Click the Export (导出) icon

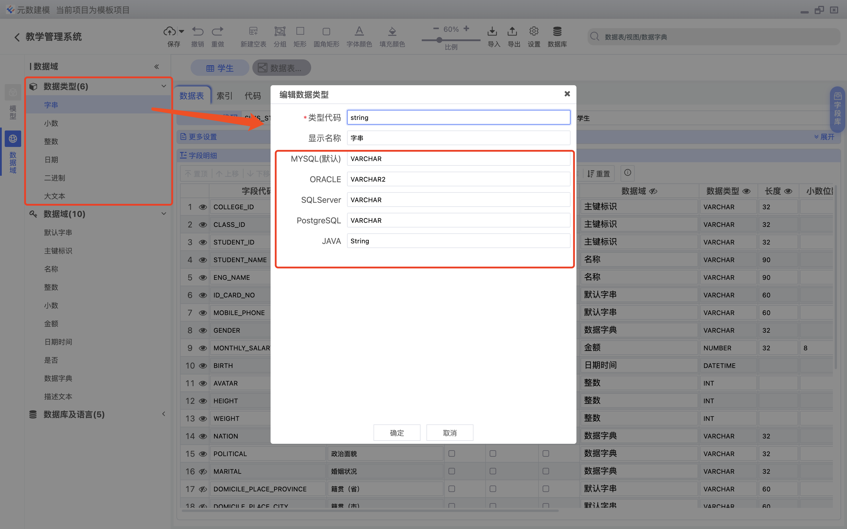512,31
